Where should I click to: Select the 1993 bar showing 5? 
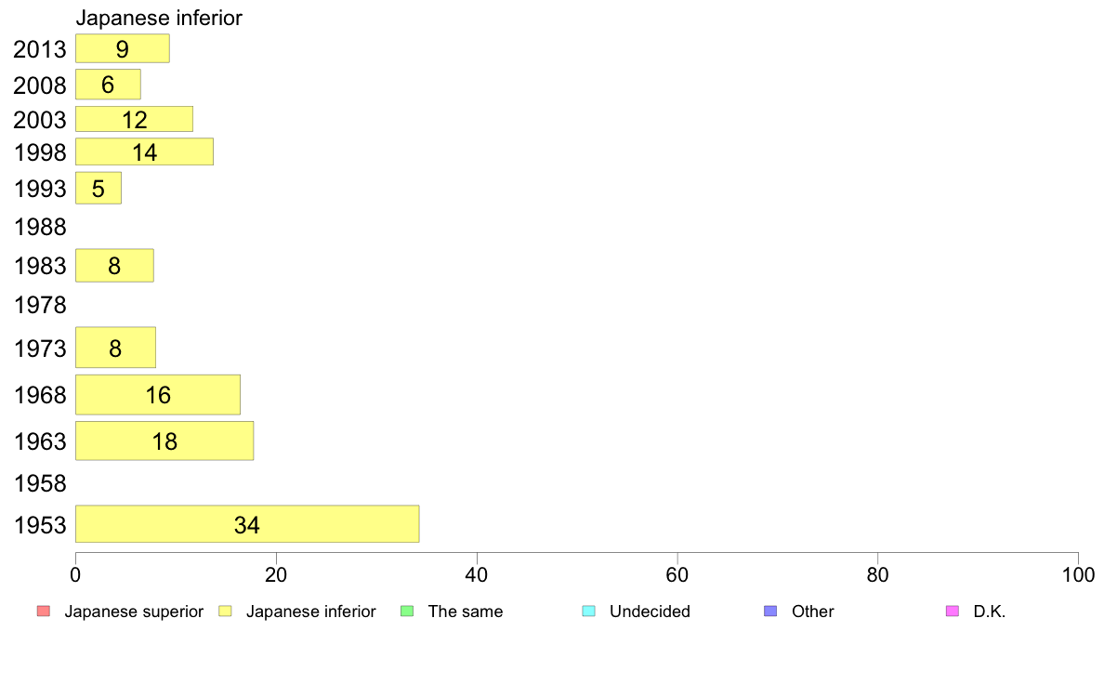(98, 188)
